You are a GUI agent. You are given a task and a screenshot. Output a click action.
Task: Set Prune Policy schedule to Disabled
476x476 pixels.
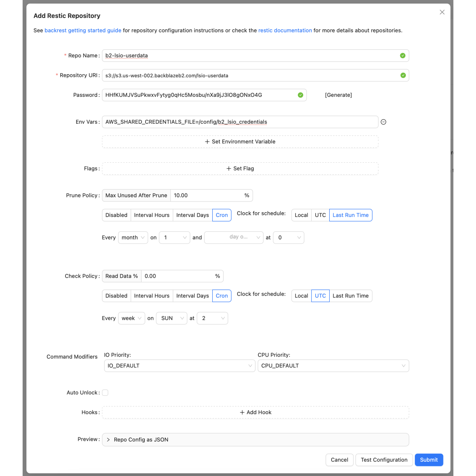[x=116, y=215]
